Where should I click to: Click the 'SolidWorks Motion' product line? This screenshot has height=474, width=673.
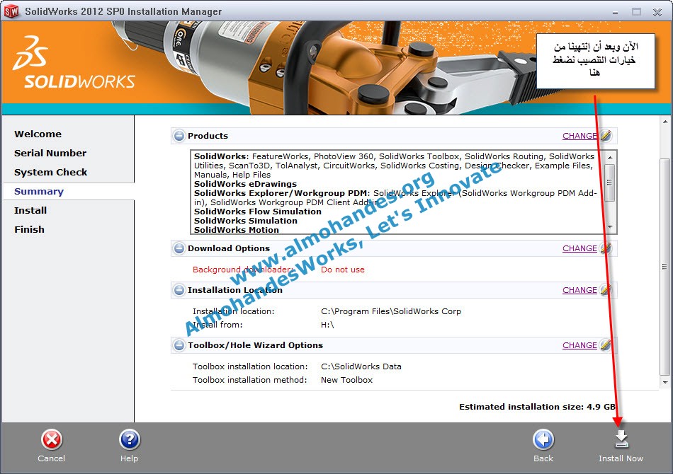pyautogui.click(x=237, y=230)
